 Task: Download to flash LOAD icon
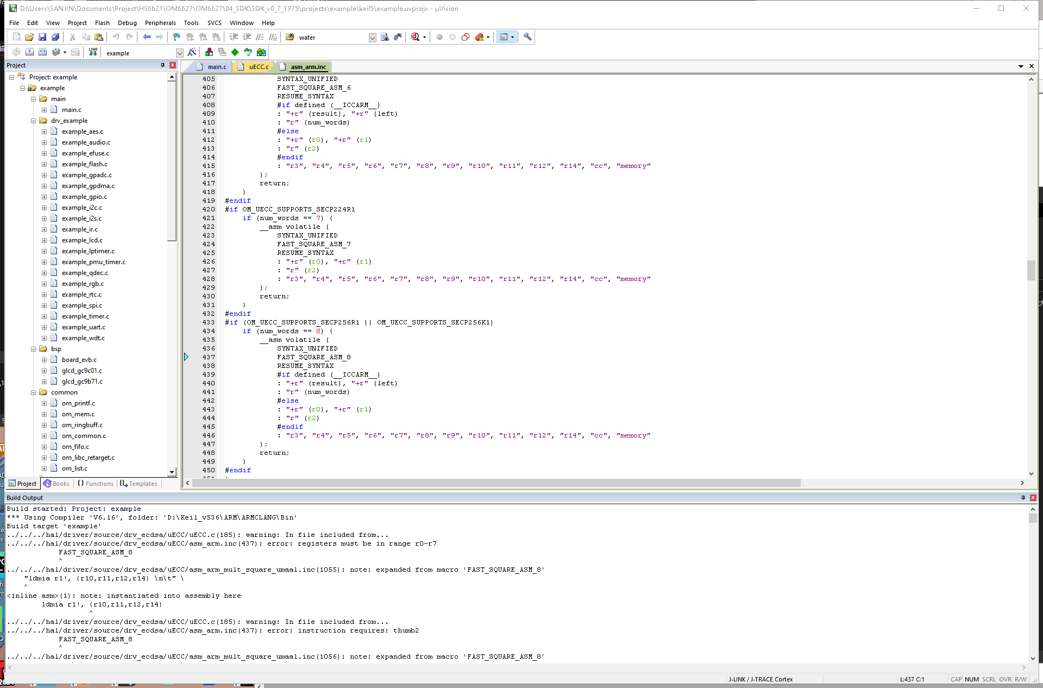[x=93, y=52]
